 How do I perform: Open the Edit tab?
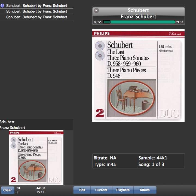tap(82, 190)
